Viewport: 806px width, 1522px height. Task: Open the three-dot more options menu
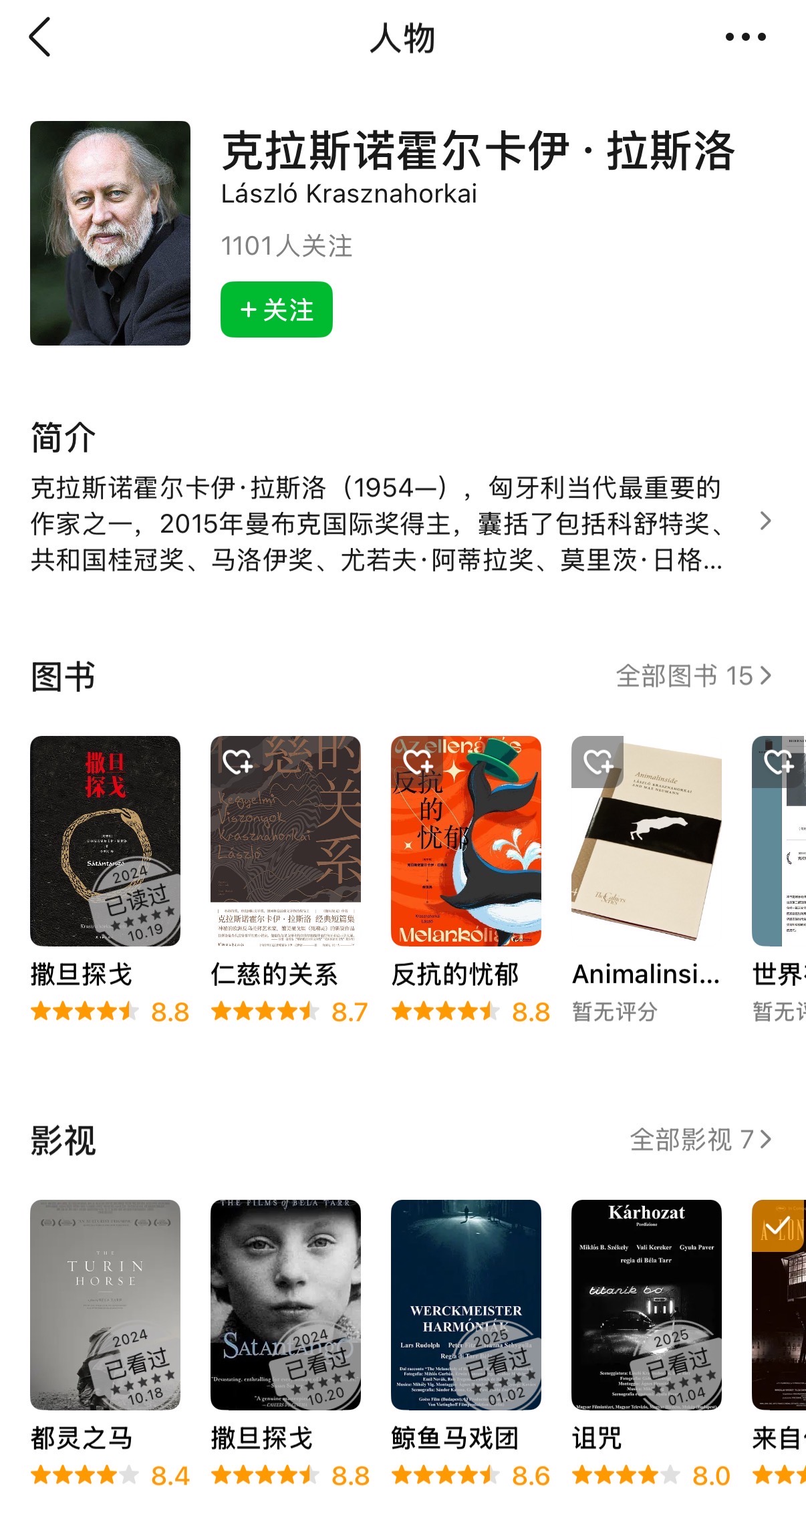coord(746,37)
